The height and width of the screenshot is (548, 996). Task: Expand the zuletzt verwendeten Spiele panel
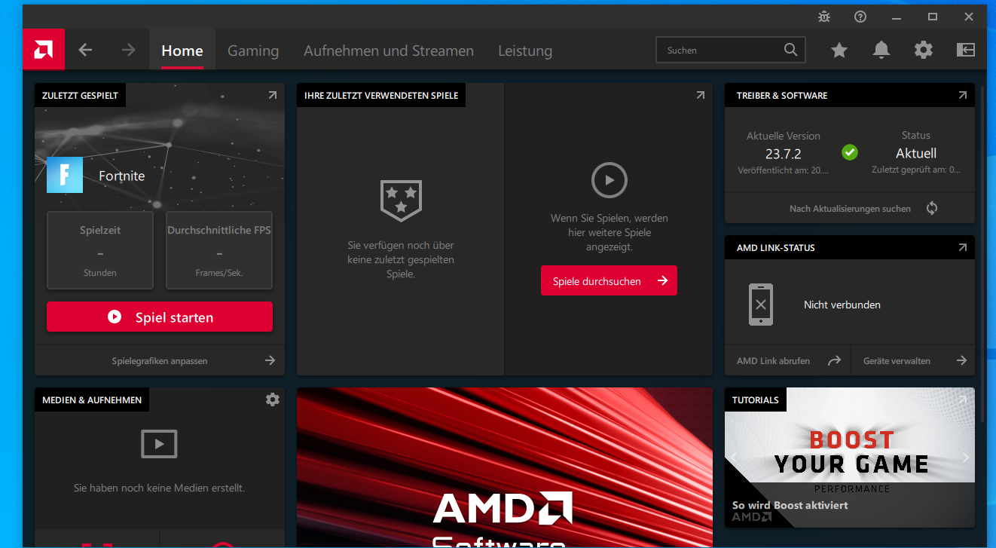[700, 96]
